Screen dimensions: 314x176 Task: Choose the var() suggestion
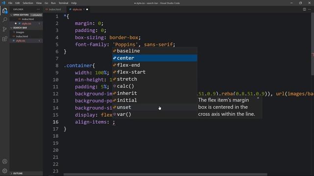pos(155,114)
